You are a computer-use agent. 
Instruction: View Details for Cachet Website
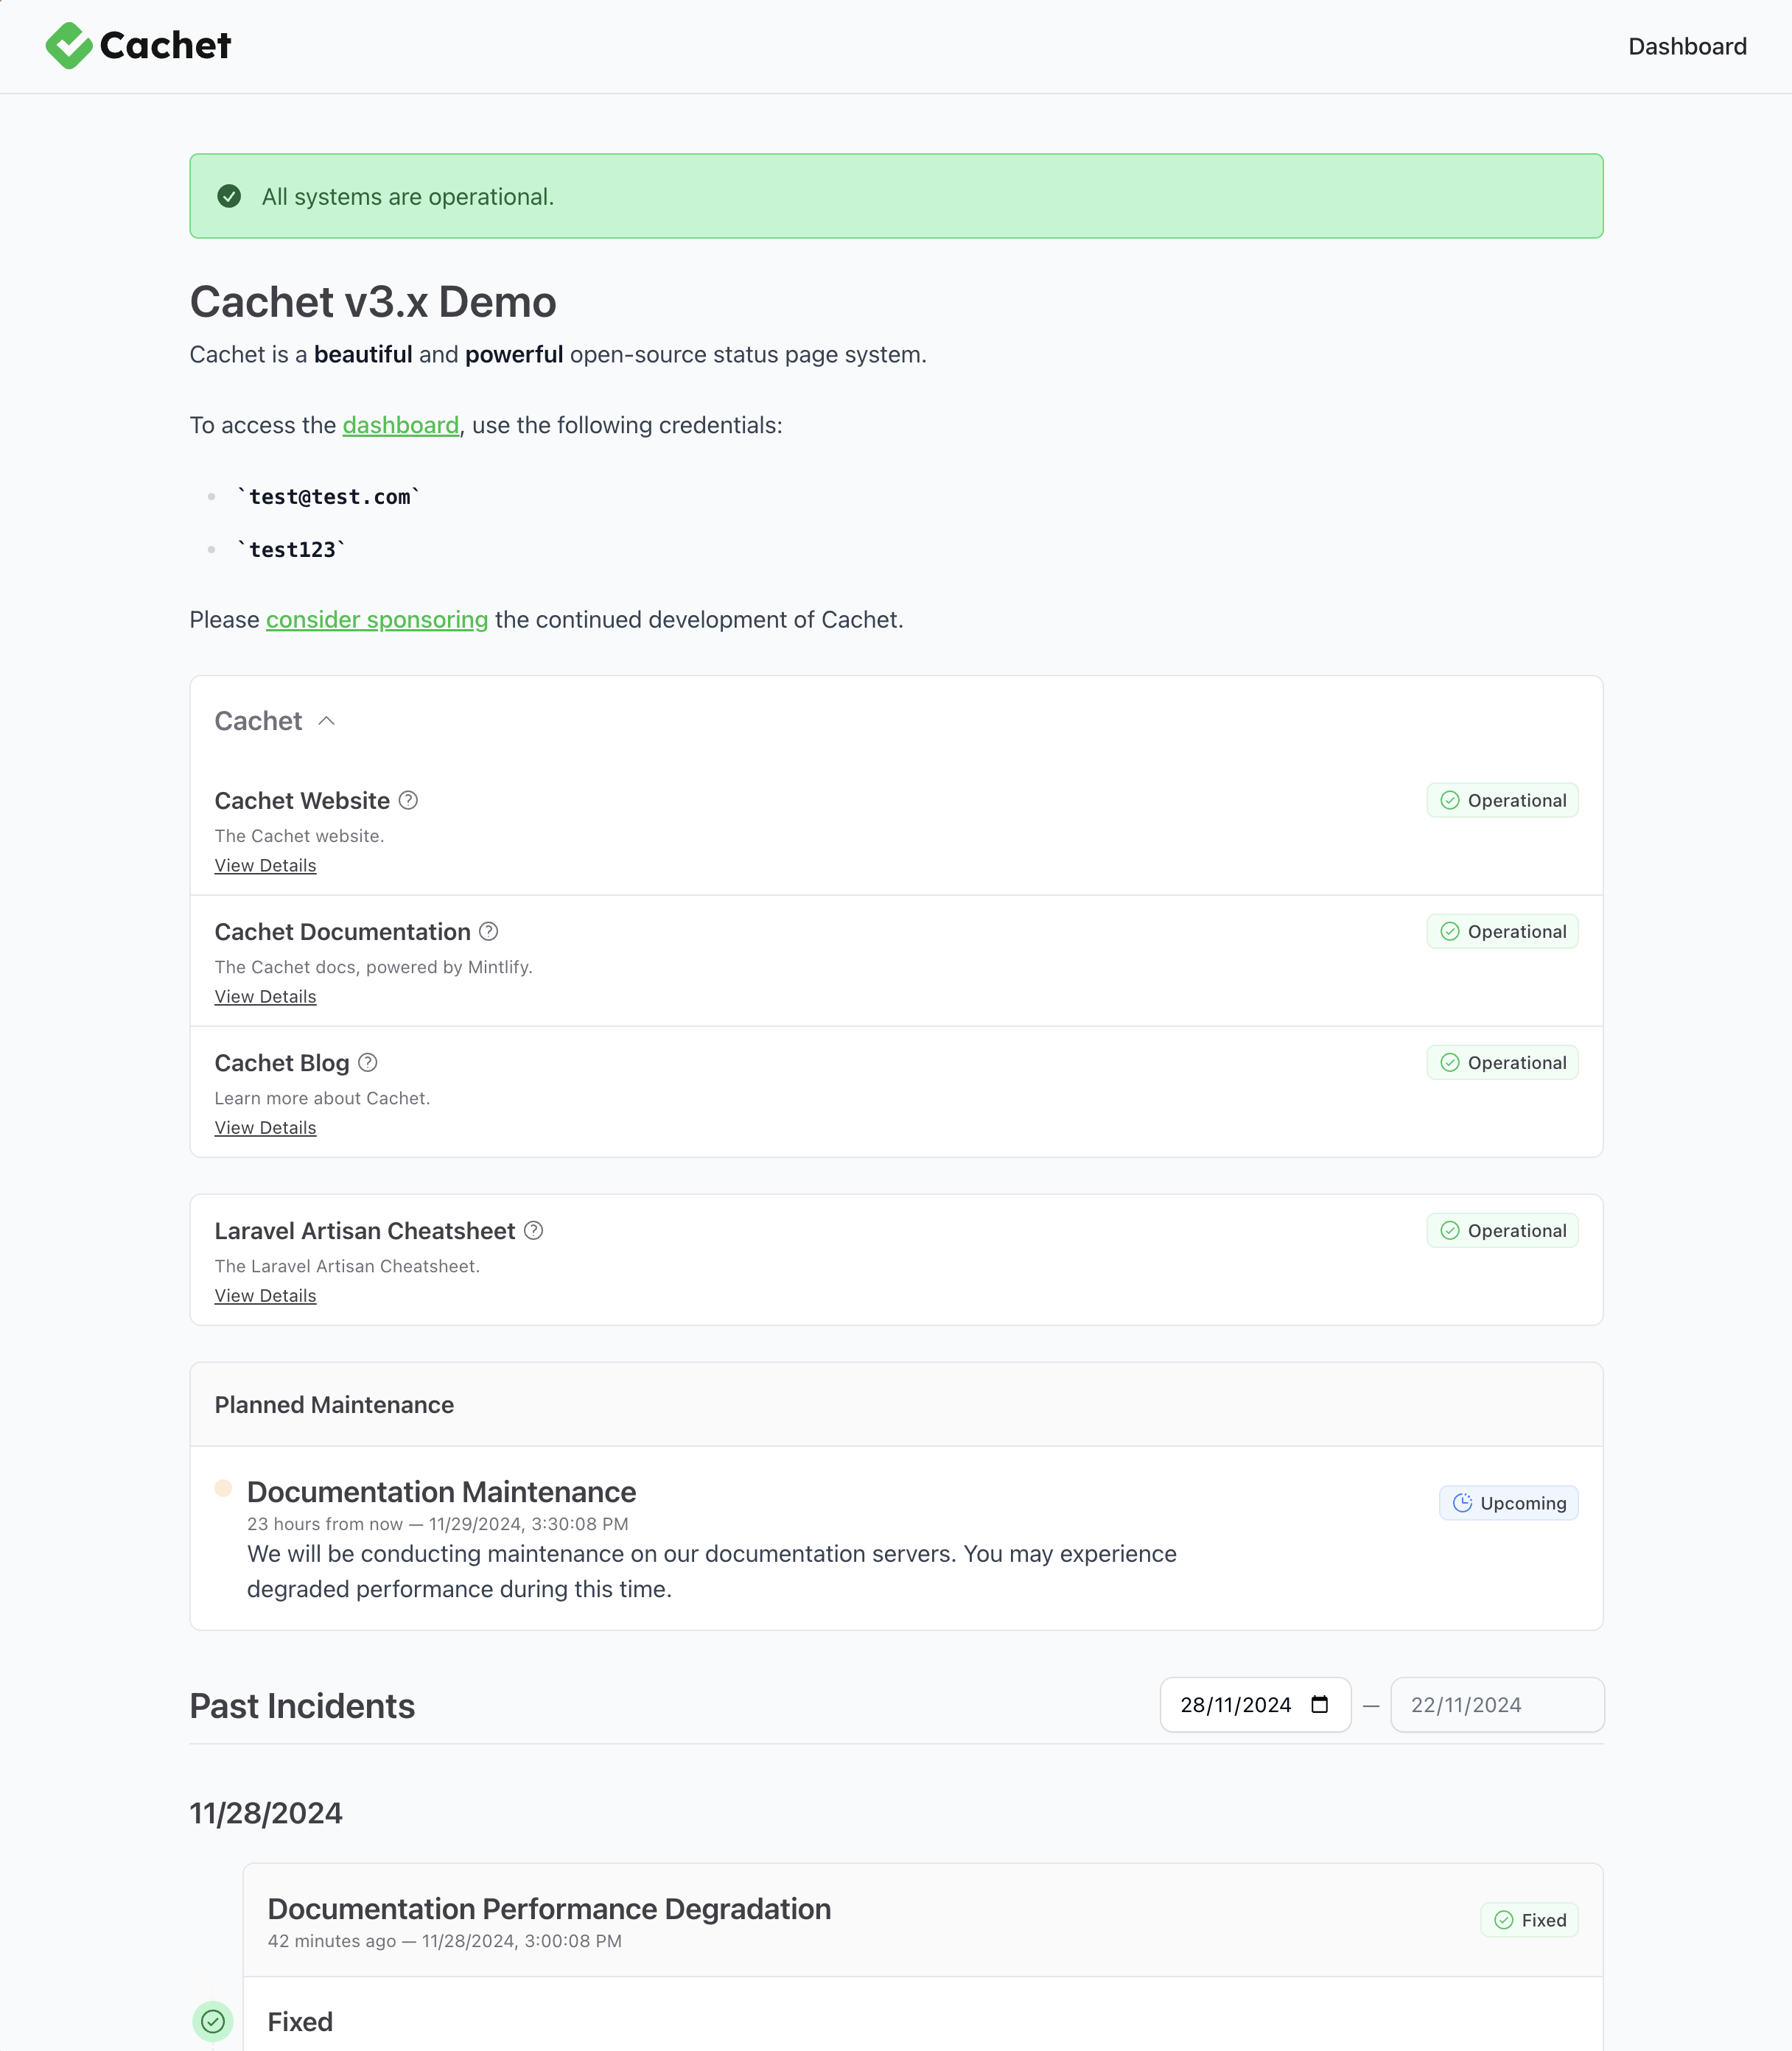[x=265, y=866]
